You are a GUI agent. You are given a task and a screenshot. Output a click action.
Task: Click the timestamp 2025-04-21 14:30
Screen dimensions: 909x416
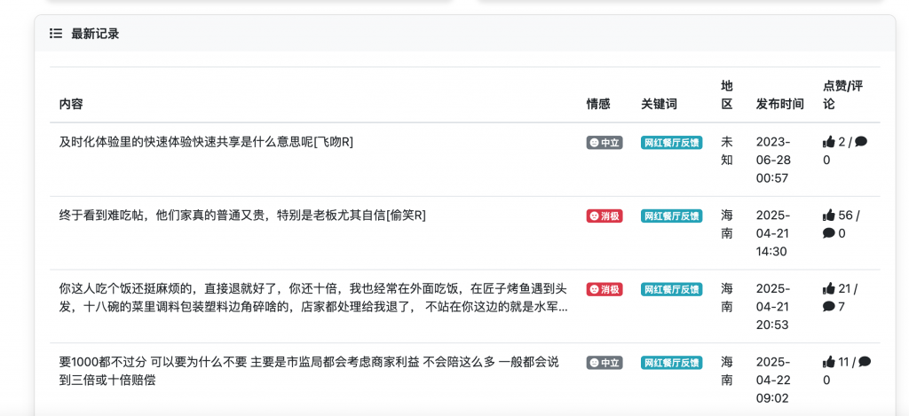point(773,233)
